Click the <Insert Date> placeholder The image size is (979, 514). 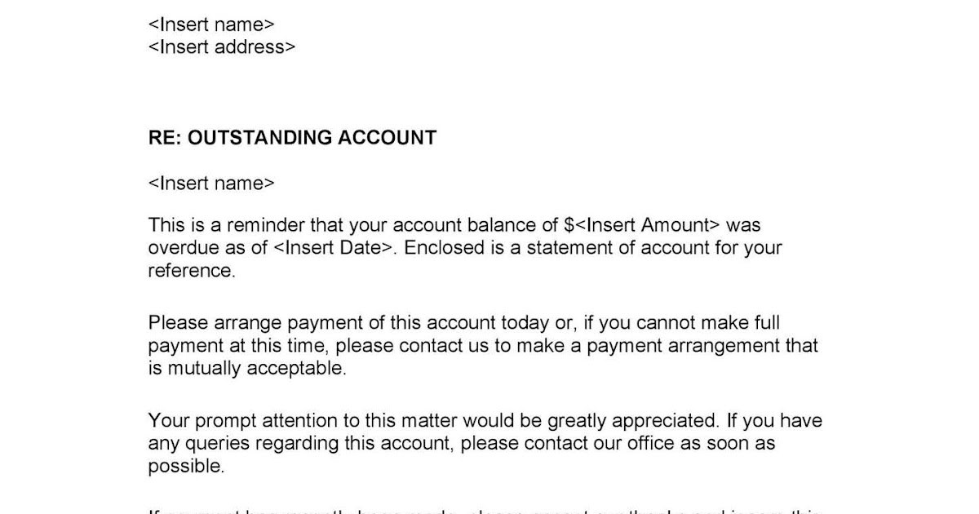point(336,248)
